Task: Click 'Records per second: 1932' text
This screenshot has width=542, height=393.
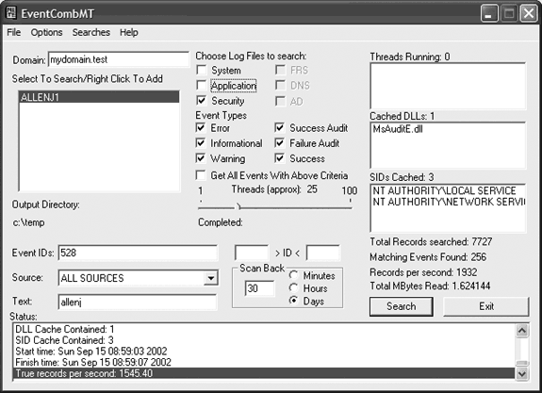Action: (423, 272)
